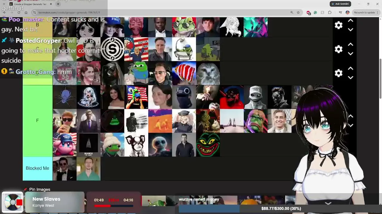The image size is (382, 214).
Task: Select the orange desert painting image
Action: pos(160,121)
